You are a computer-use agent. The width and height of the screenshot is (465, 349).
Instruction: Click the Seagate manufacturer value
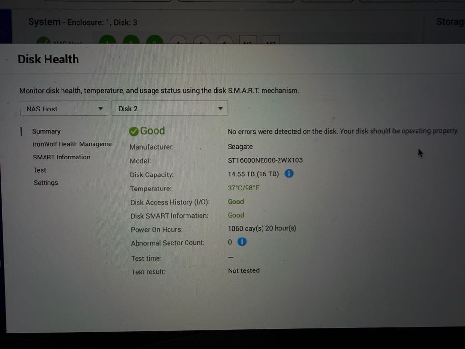(240, 147)
